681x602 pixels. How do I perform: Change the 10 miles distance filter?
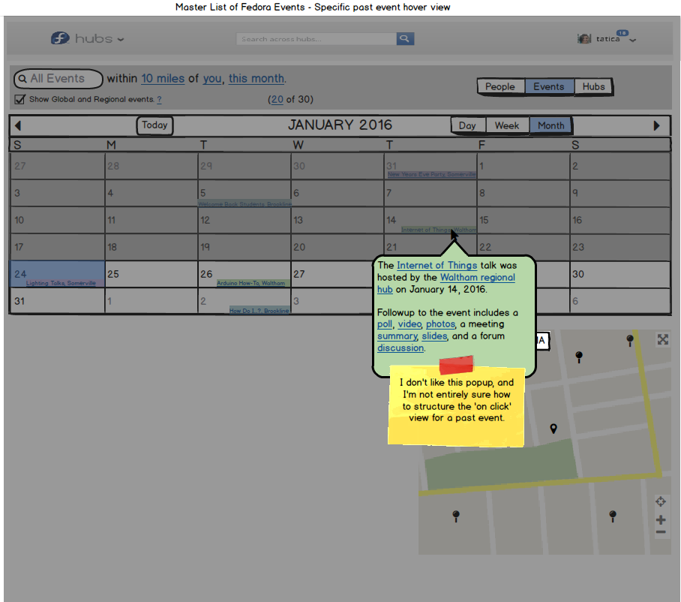pyautogui.click(x=163, y=79)
